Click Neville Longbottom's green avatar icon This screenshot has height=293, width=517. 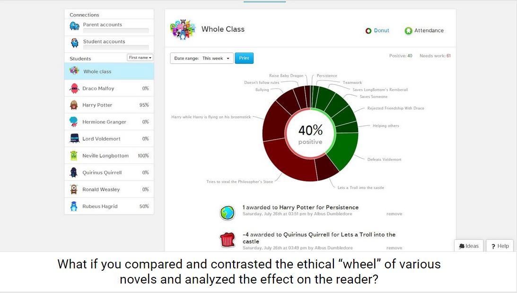pyautogui.click(x=74, y=156)
